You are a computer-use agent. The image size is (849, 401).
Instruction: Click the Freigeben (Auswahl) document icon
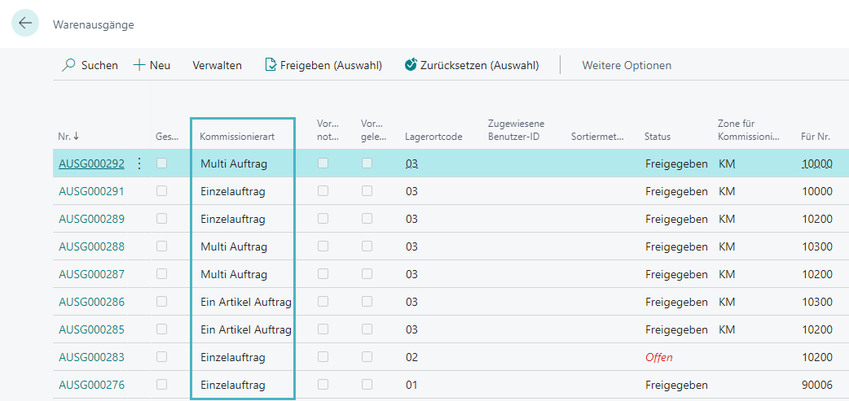point(271,65)
